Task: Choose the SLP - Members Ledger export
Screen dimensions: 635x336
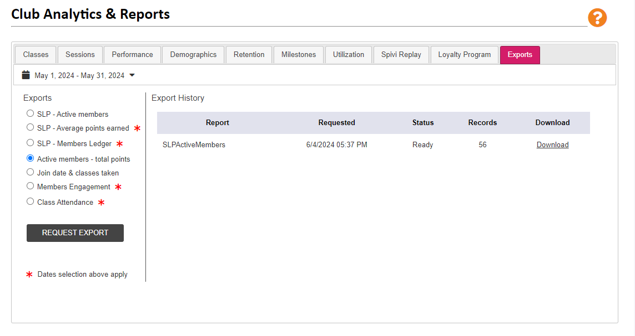Action: coord(30,143)
